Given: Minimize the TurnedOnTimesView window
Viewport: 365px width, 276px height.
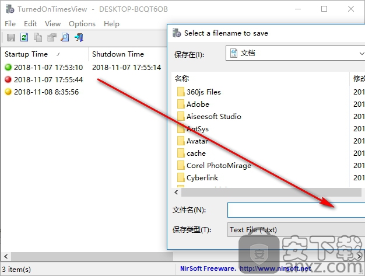Looking at the screenshot, I should (x=298, y=9).
